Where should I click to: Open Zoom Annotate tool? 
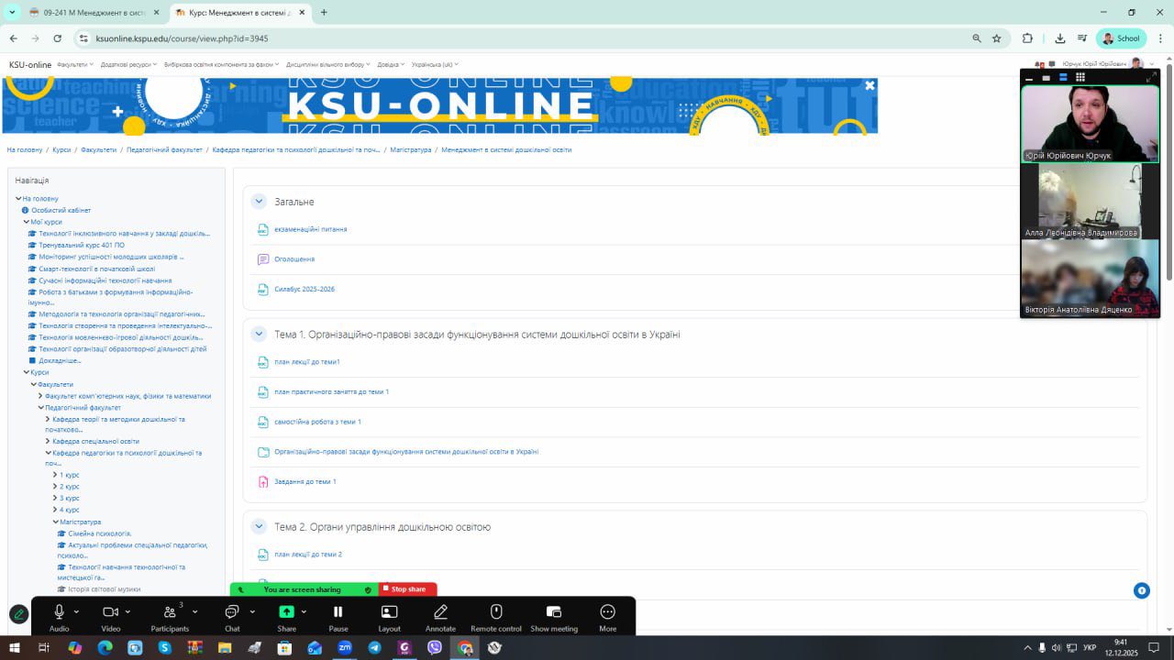(x=440, y=612)
